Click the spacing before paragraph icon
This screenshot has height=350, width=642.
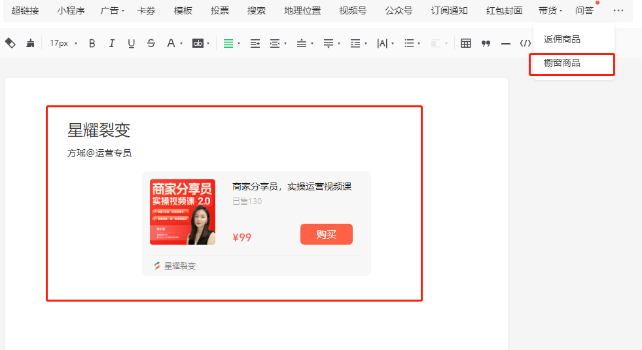point(302,43)
